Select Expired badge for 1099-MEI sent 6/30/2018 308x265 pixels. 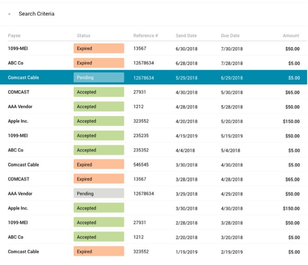(99, 49)
